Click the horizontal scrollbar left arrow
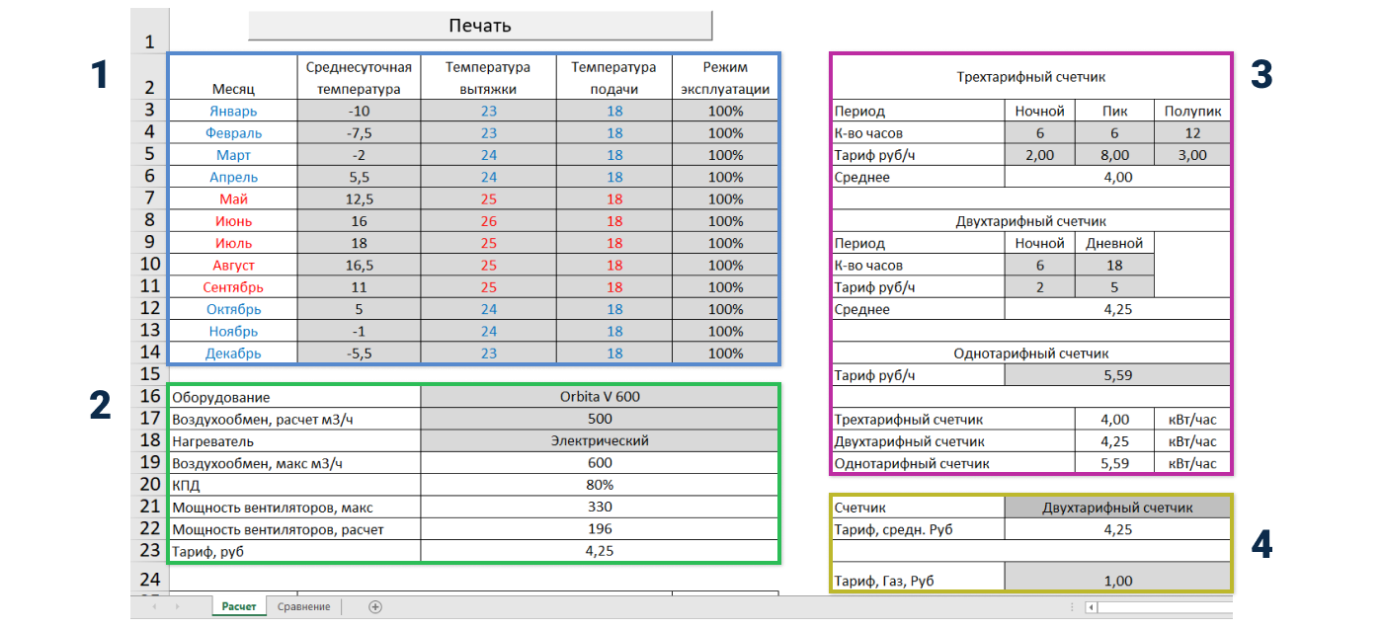 (x=1091, y=607)
